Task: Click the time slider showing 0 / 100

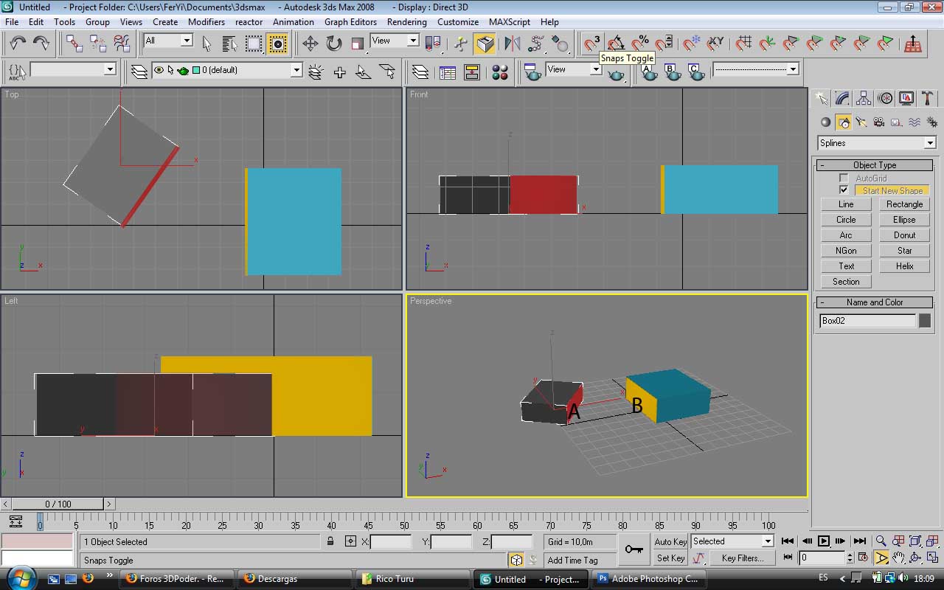Action: point(58,504)
